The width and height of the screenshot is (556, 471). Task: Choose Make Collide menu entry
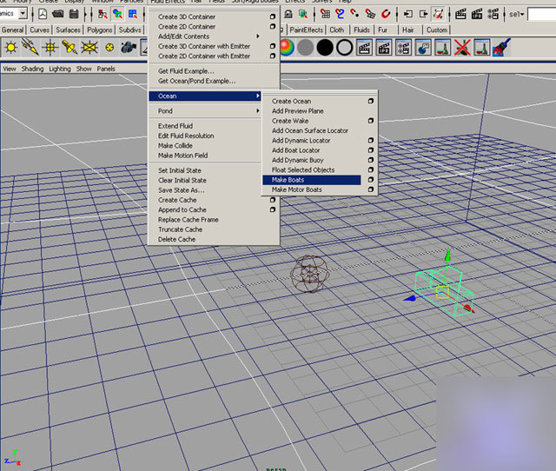(x=175, y=146)
